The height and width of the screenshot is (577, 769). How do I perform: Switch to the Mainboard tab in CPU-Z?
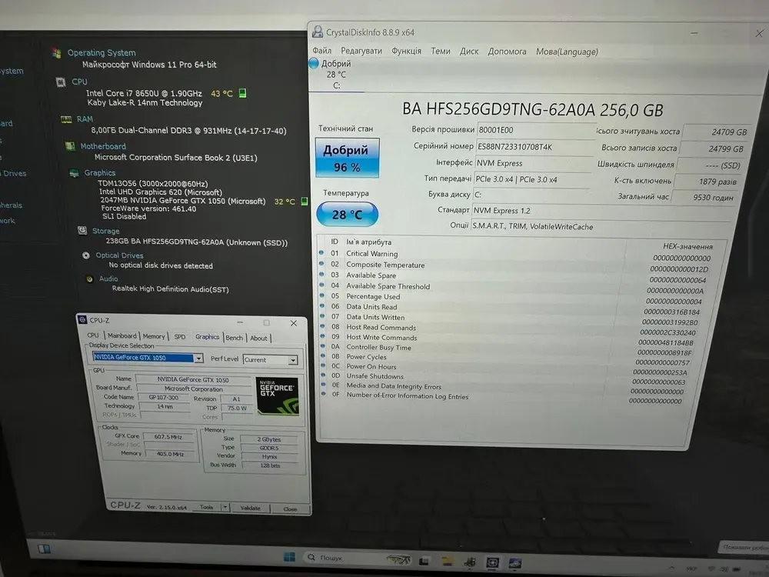pos(122,336)
